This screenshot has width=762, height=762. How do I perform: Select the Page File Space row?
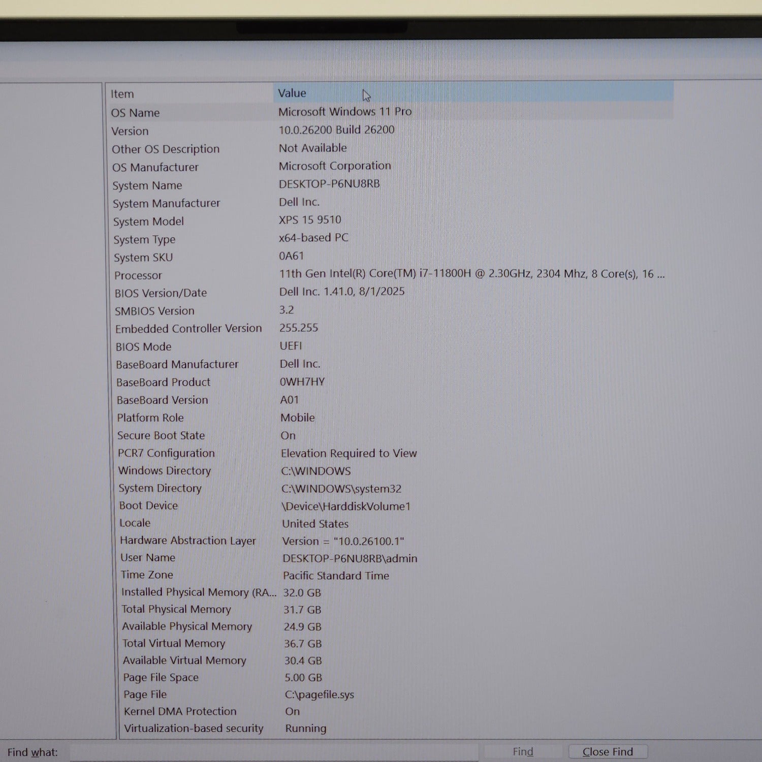(161, 677)
